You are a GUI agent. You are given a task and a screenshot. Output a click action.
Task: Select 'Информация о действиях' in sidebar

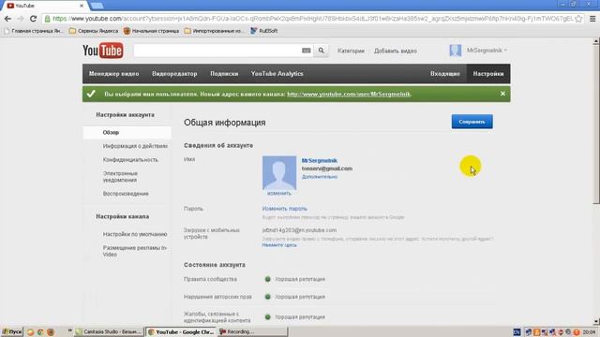click(x=135, y=146)
